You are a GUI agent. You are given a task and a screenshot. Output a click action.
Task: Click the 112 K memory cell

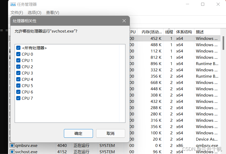156,51
